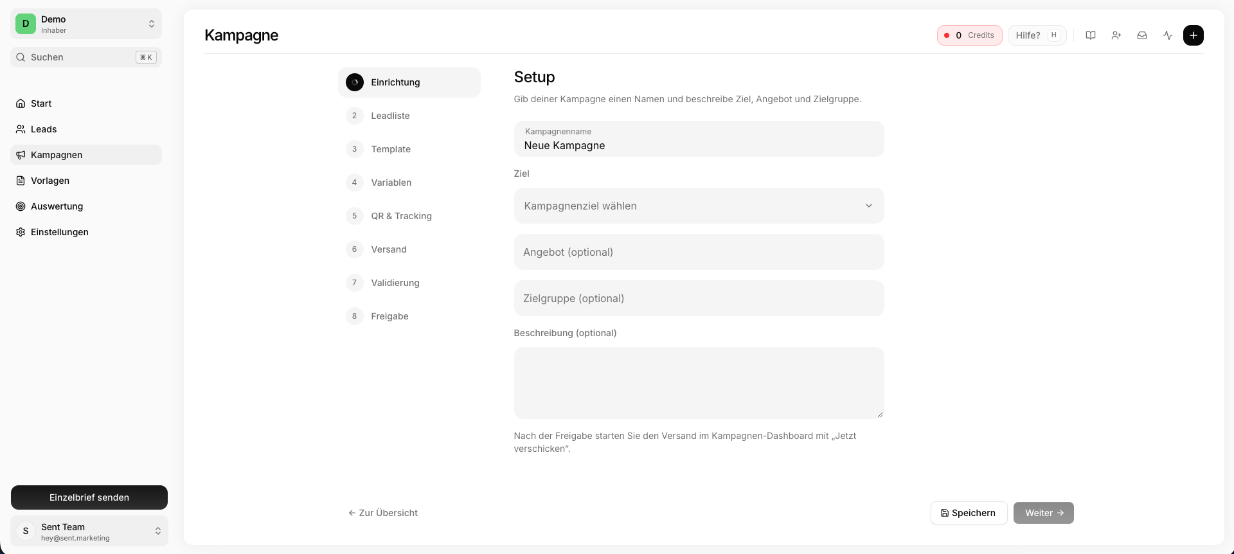This screenshot has width=1234, height=554.
Task: Focus the Zielgruppe (optional) field
Action: coord(699,298)
